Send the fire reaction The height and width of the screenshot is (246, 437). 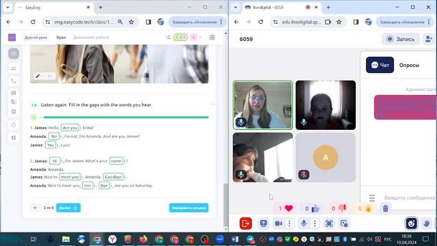tap(365, 208)
